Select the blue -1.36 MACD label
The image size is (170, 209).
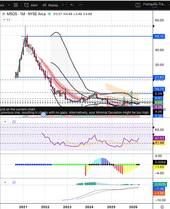pos(159,189)
